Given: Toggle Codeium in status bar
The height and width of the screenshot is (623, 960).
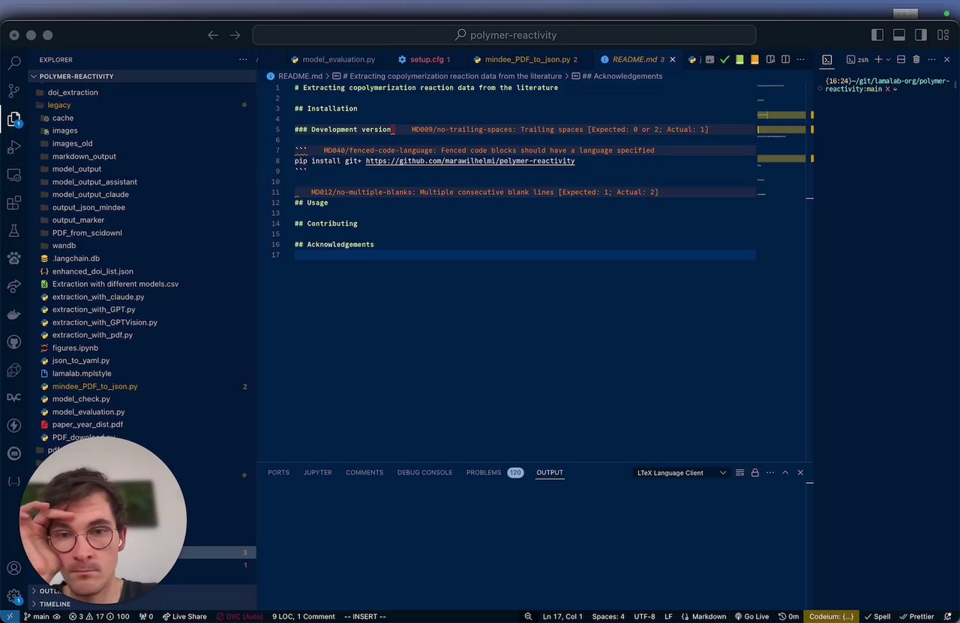Looking at the screenshot, I should (x=831, y=616).
